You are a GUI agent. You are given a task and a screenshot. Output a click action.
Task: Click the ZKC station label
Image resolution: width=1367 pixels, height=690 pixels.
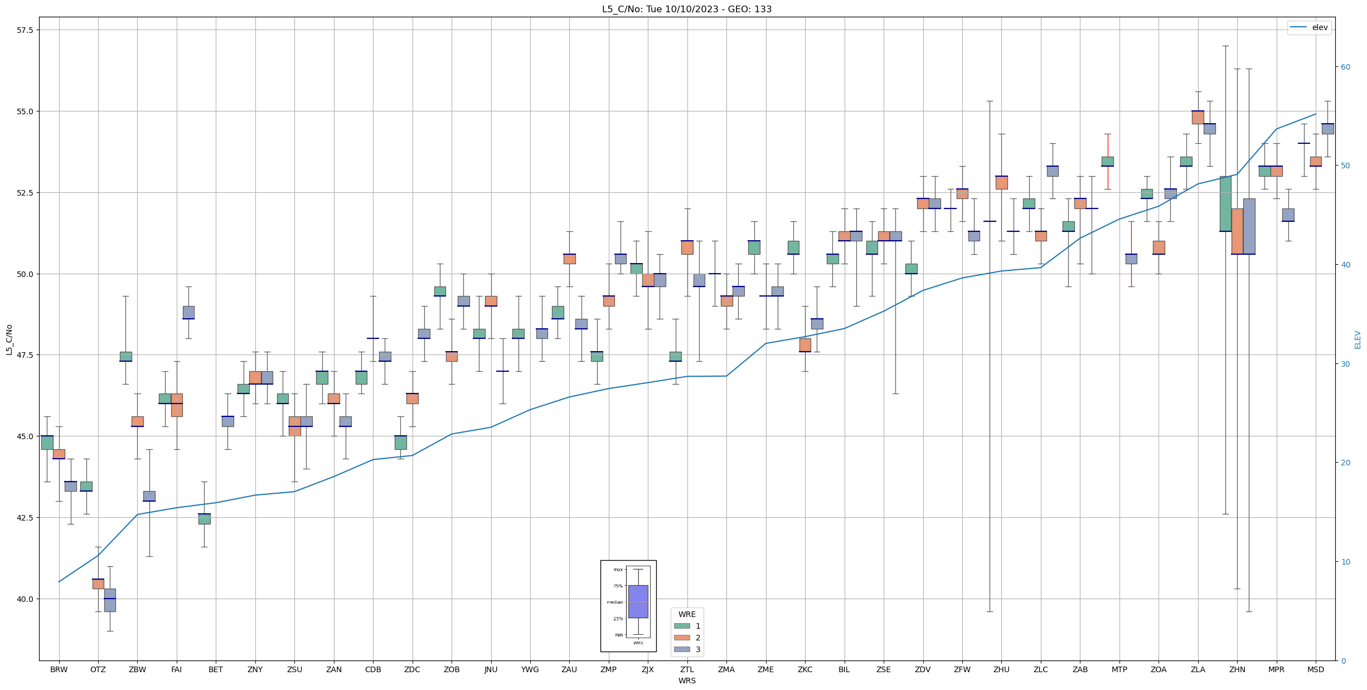point(805,669)
